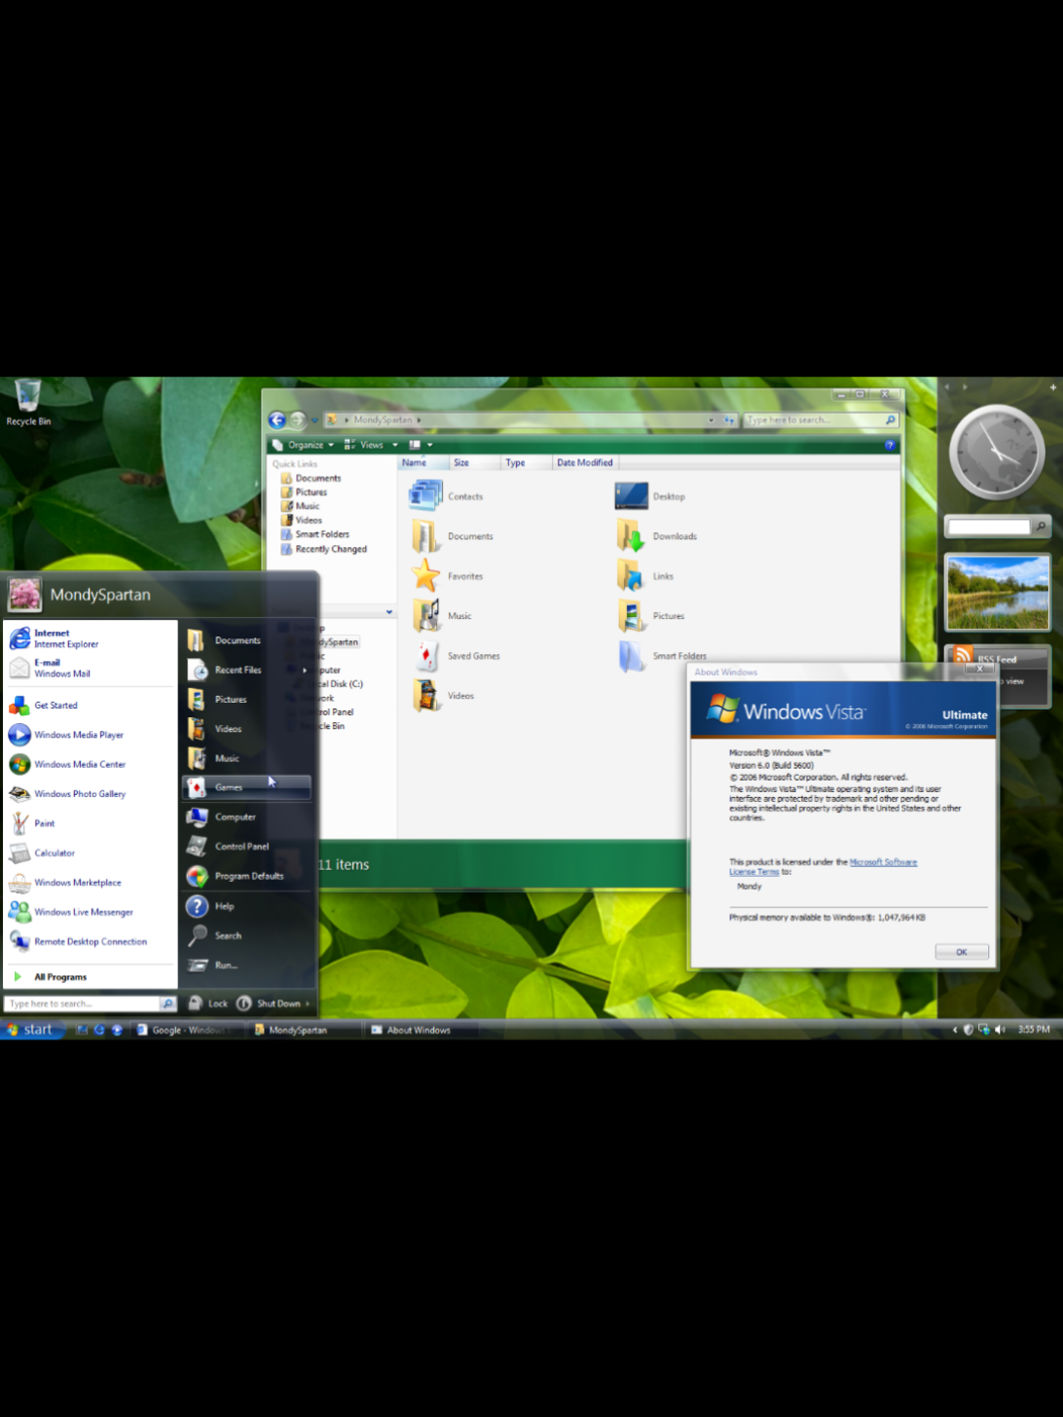
Task: Show hidden system tray icons
Action: [955, 1030]
